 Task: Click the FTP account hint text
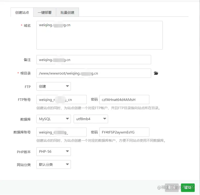pos(98,108)
